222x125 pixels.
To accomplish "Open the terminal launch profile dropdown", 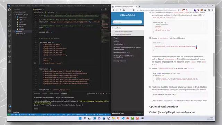I will point(99,94).
